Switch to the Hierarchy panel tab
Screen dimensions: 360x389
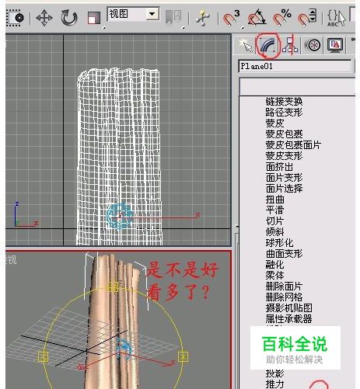(x=290, y=45)
